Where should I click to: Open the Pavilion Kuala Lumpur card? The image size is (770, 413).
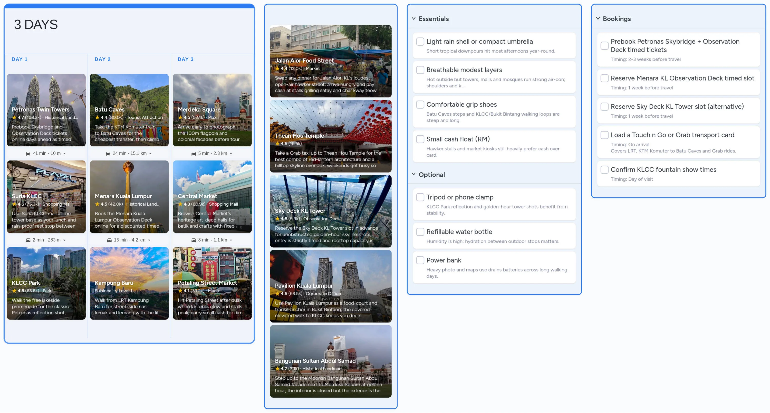331,286
